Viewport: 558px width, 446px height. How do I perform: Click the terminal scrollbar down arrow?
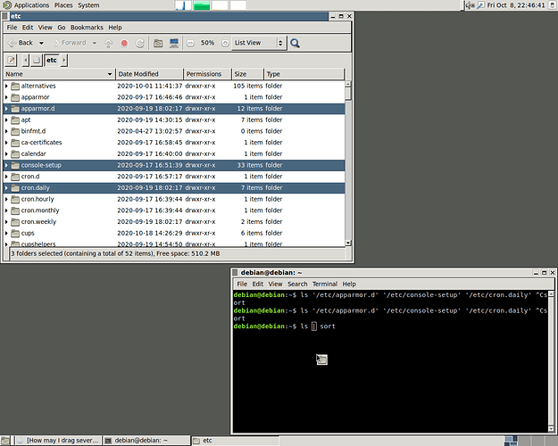(551, 429)
